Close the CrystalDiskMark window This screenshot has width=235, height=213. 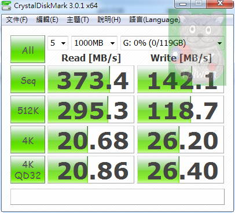click(220, 4)
